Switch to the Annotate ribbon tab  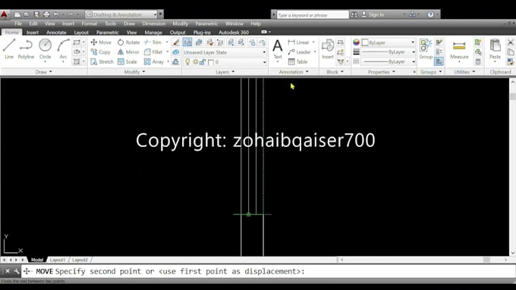[56, 33]
